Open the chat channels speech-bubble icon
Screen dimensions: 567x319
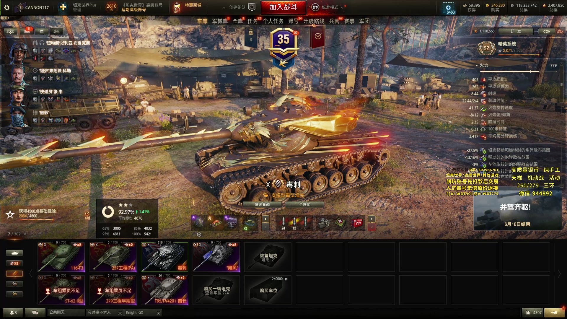click(x=35, y=313)
